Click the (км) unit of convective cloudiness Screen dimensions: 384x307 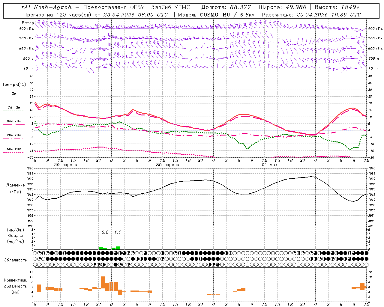tap(16, 292)
